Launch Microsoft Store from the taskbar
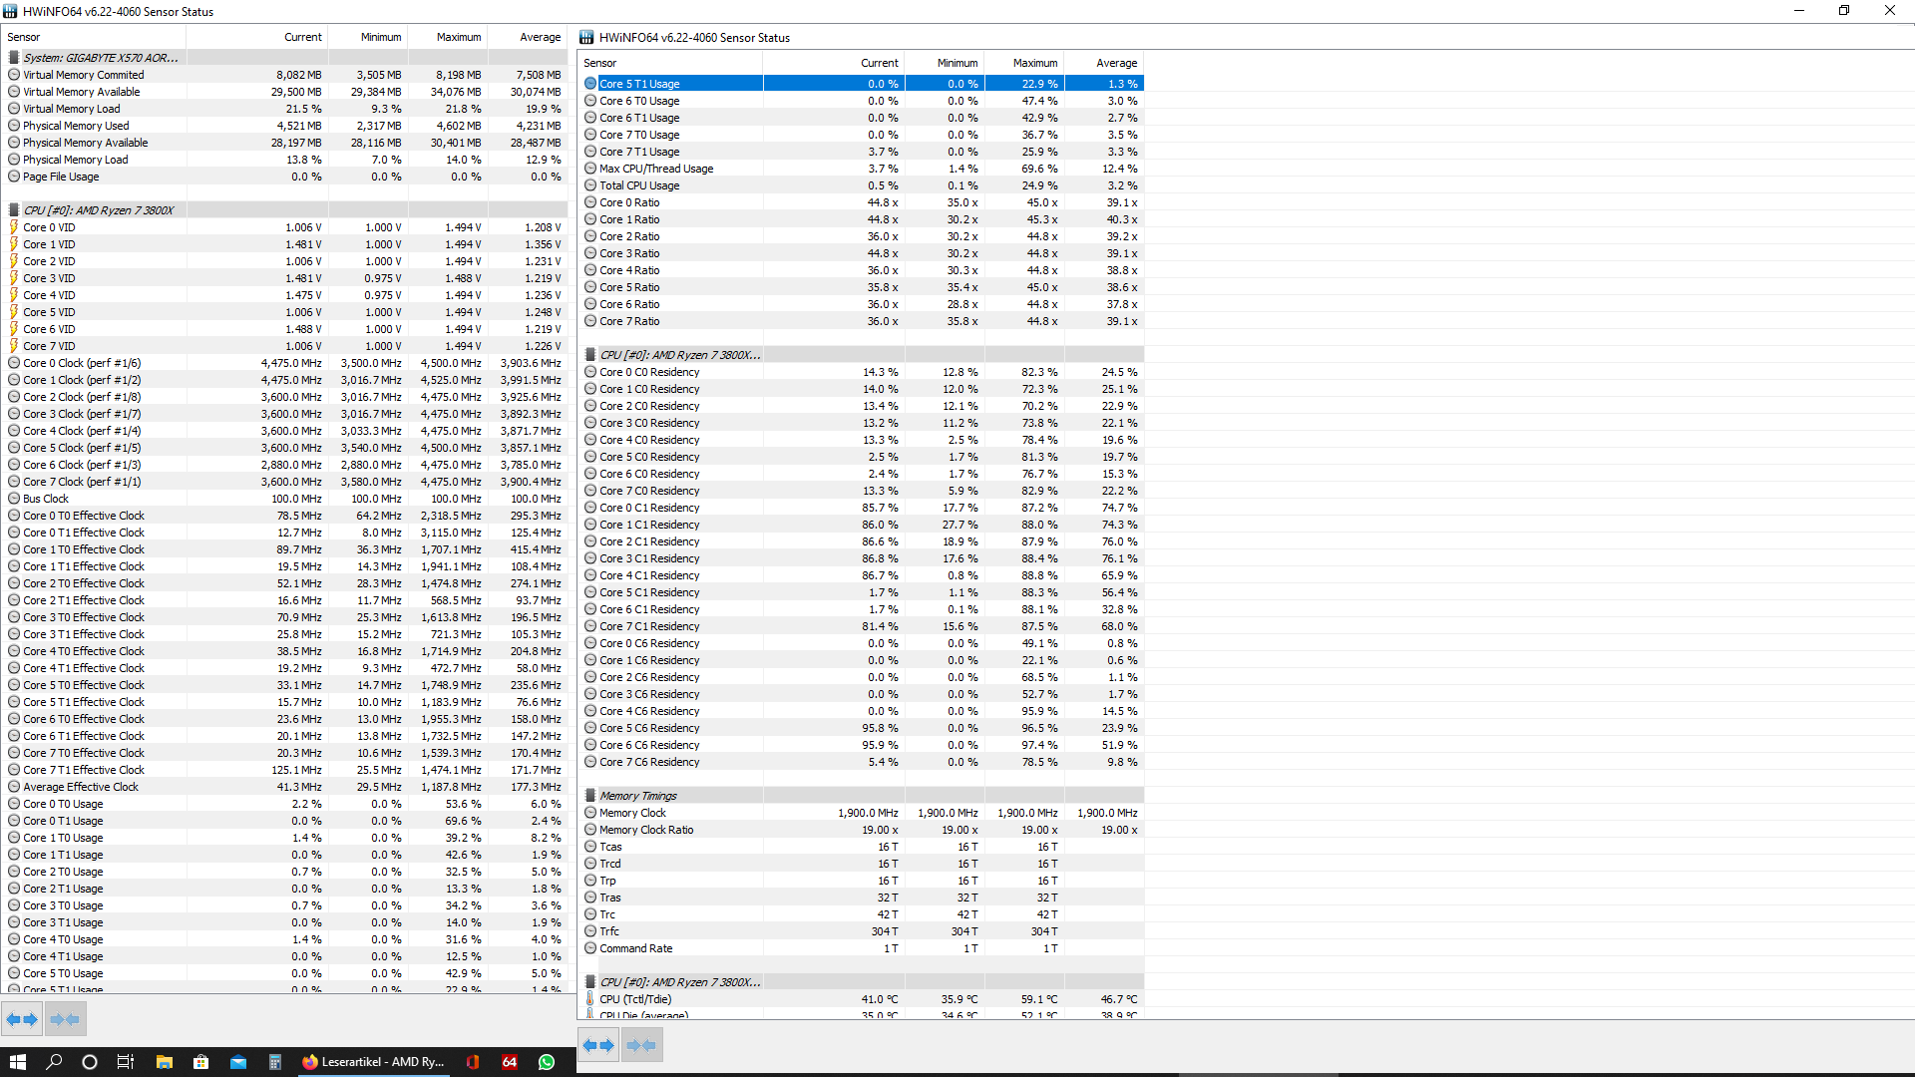 click(x=200, y=1062)
